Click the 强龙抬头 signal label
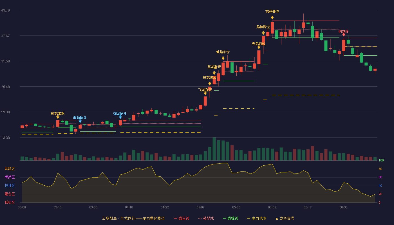394x225 pixels. (x=120, y=114)
